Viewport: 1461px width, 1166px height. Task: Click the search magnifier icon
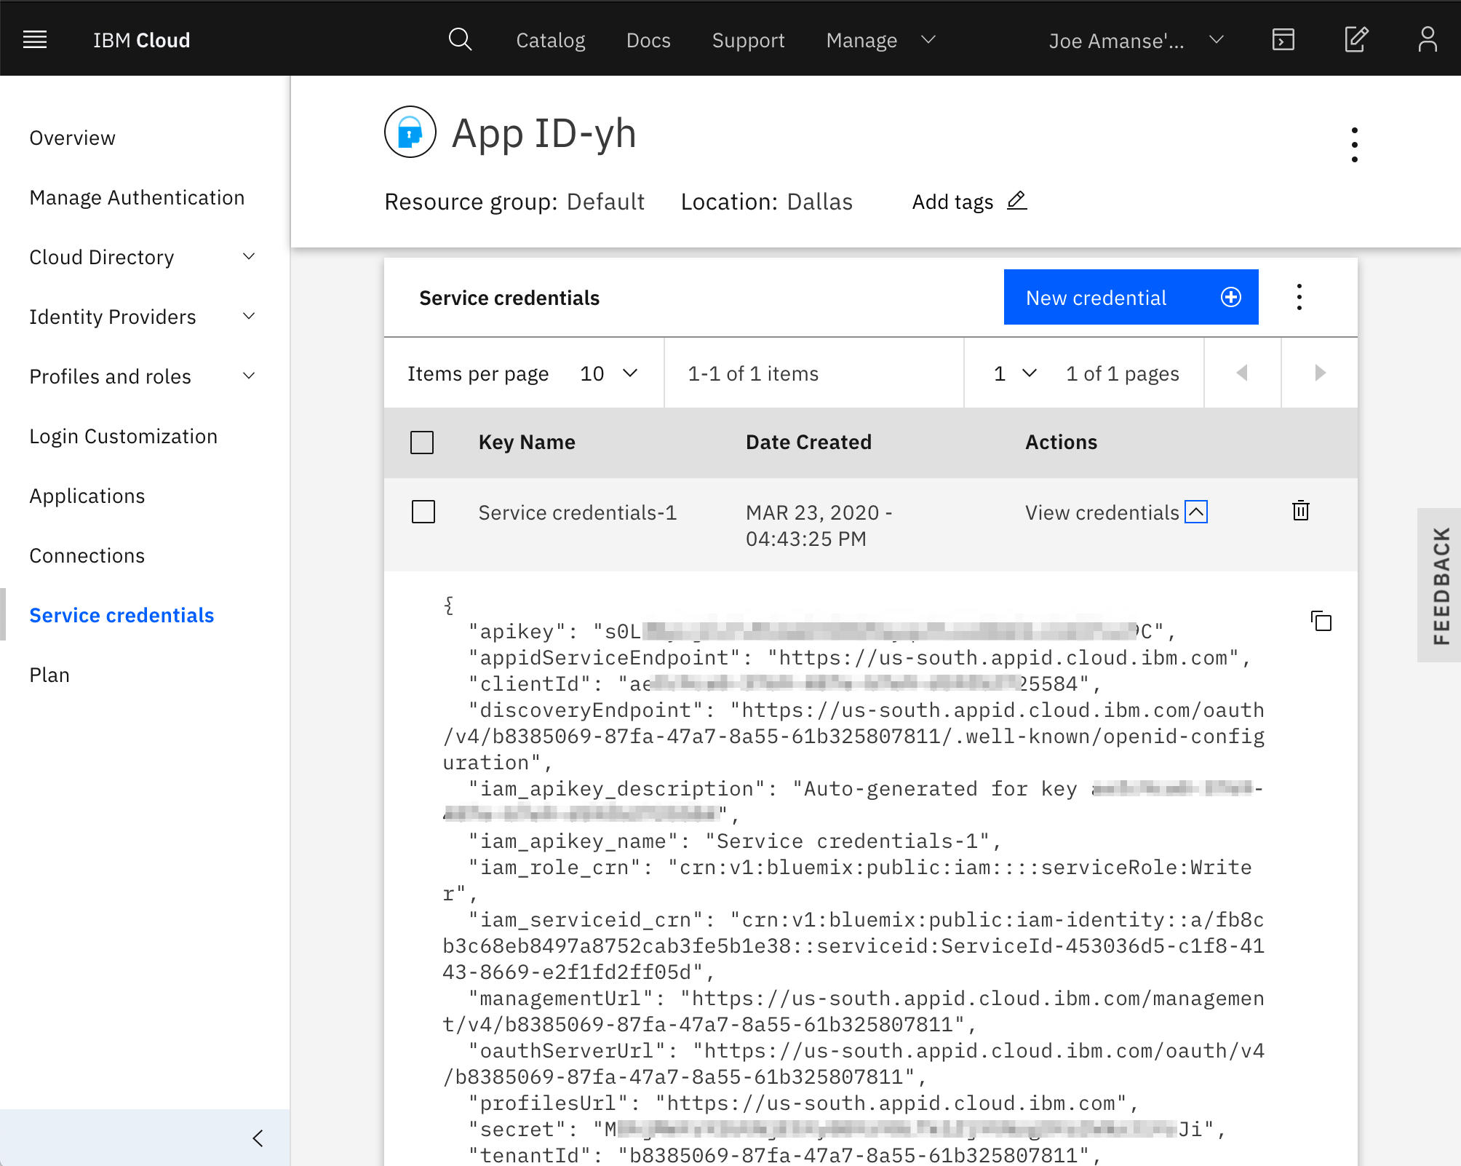[x=460, y=39]
